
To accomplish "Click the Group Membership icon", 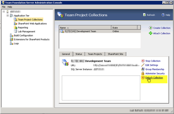I will [143, 69].
